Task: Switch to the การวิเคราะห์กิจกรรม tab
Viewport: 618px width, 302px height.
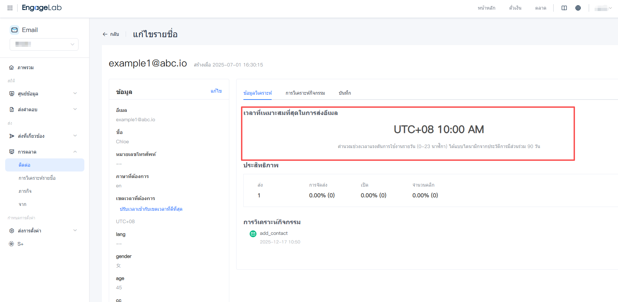Action: click(x=305, y=93)
